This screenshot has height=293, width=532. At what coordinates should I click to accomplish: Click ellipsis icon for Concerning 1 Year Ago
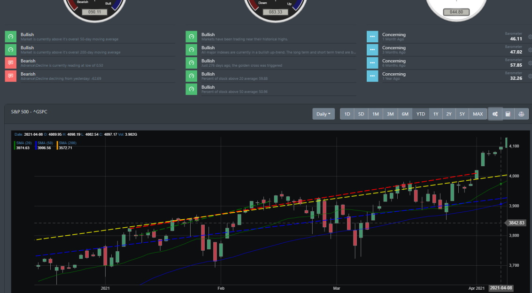372,76
